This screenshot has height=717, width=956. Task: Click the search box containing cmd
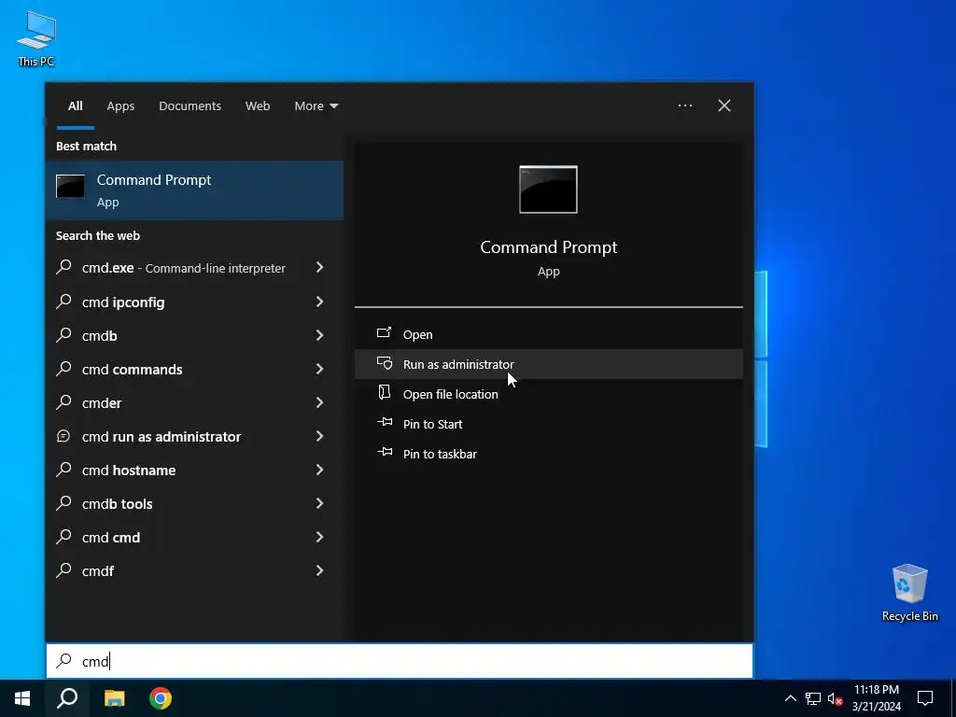click(x=400, y=661)
